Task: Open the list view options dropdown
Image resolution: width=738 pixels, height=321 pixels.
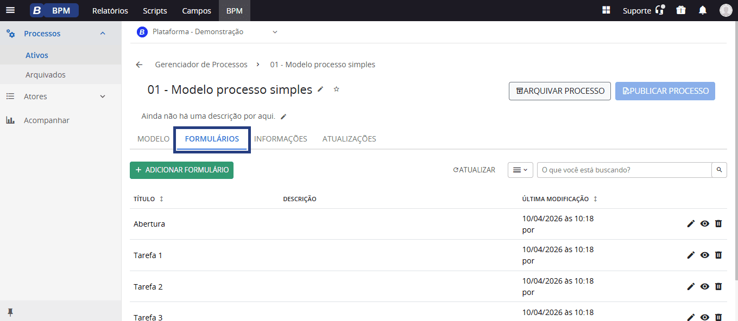Action: (x=520, y=170)
